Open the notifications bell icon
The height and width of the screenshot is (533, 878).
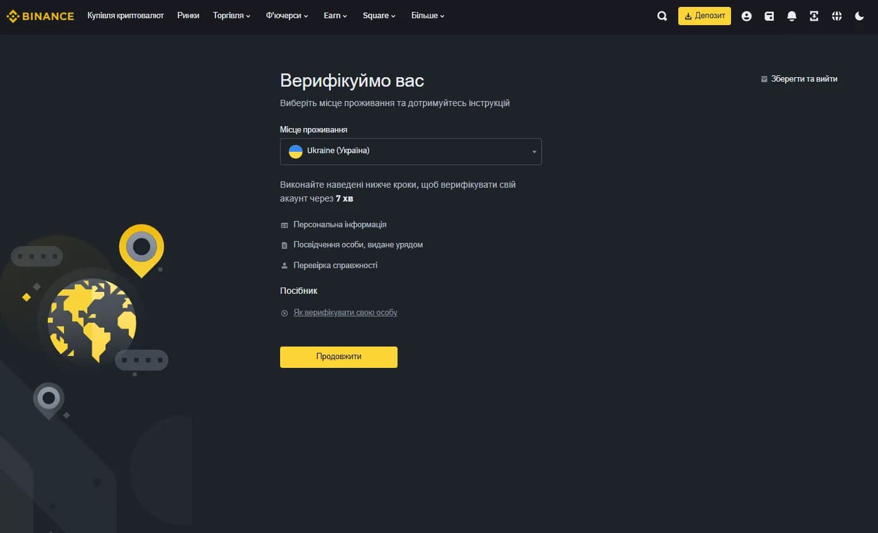point(791,16)
